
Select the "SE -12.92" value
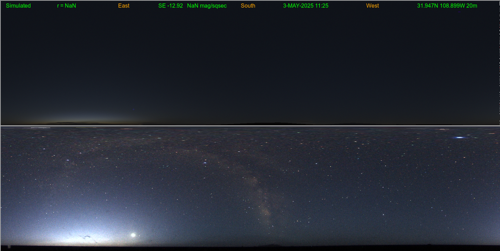click(x=170, y=6)
